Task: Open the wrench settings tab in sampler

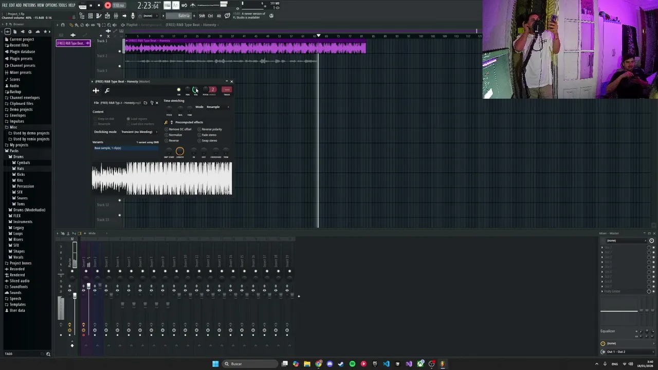Action: [107, 90]
